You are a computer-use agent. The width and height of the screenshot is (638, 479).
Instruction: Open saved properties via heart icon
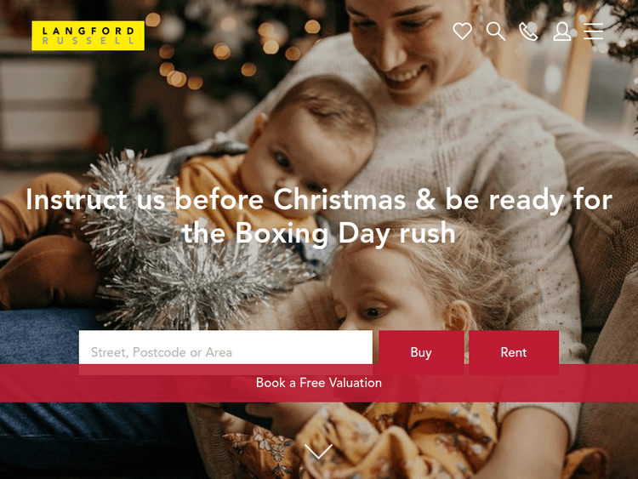(x=462, y=31)
